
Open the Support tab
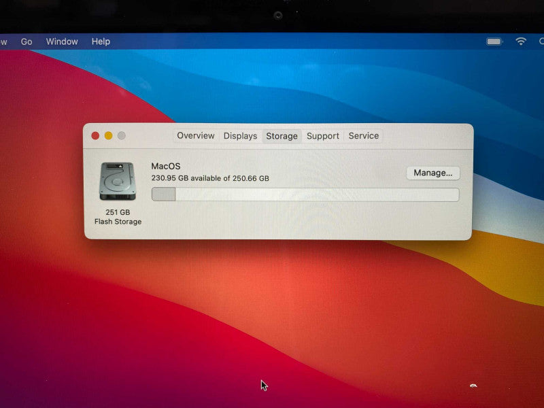(322, 136)
